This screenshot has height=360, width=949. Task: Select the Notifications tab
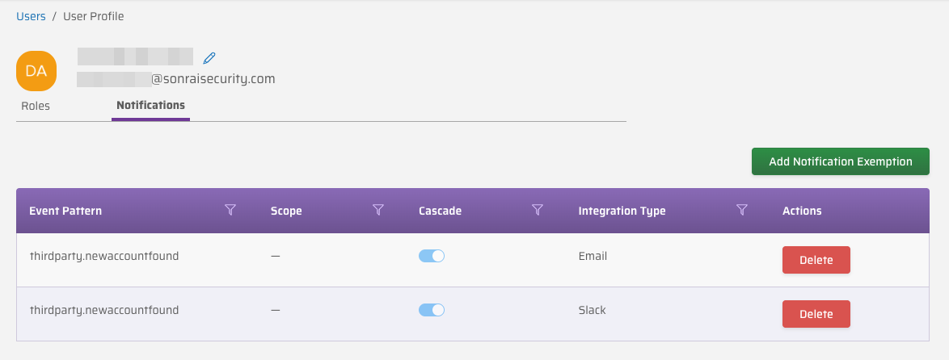[x=150, y=106]
